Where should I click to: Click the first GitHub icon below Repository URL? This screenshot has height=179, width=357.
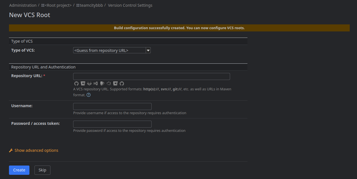click(x=76, y=84)
